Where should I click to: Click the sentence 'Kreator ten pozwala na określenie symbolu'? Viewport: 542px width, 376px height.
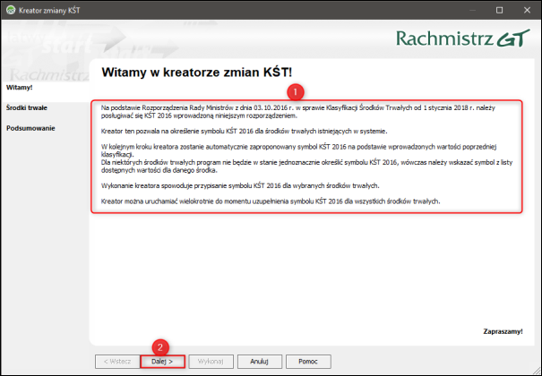[x=244, y=132]
